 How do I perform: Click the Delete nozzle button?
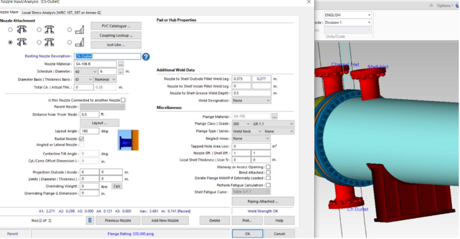tap(215, 221)
